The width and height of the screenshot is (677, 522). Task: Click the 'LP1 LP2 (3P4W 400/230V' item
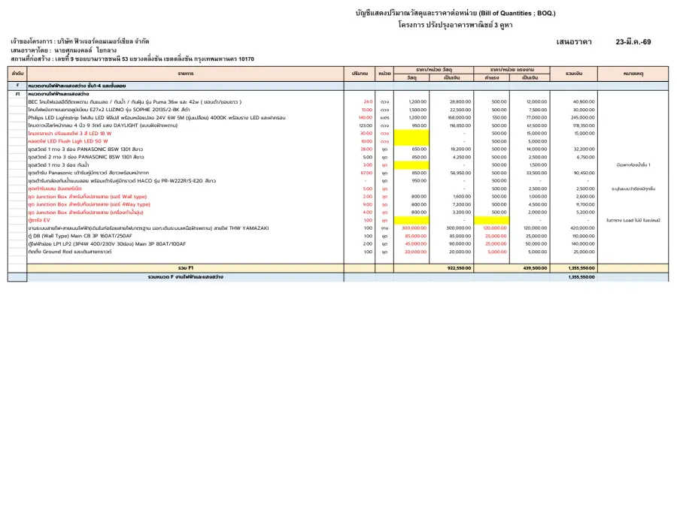point(107,244)
